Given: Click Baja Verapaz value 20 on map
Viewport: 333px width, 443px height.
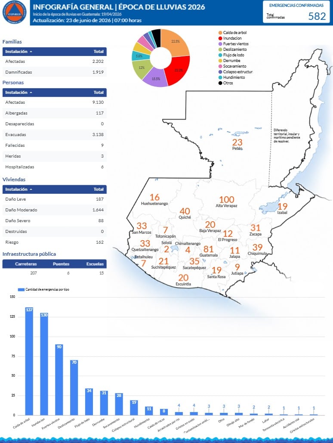Looking at the screenshot, I should tap(210, 225).
